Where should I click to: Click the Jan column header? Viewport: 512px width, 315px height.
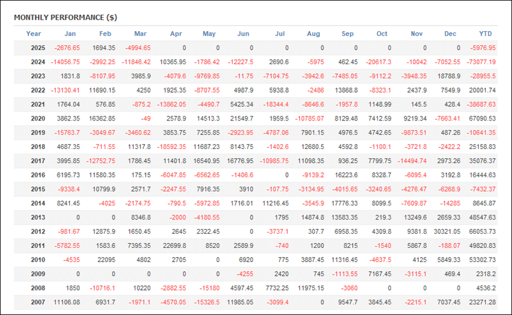(70, 34)
